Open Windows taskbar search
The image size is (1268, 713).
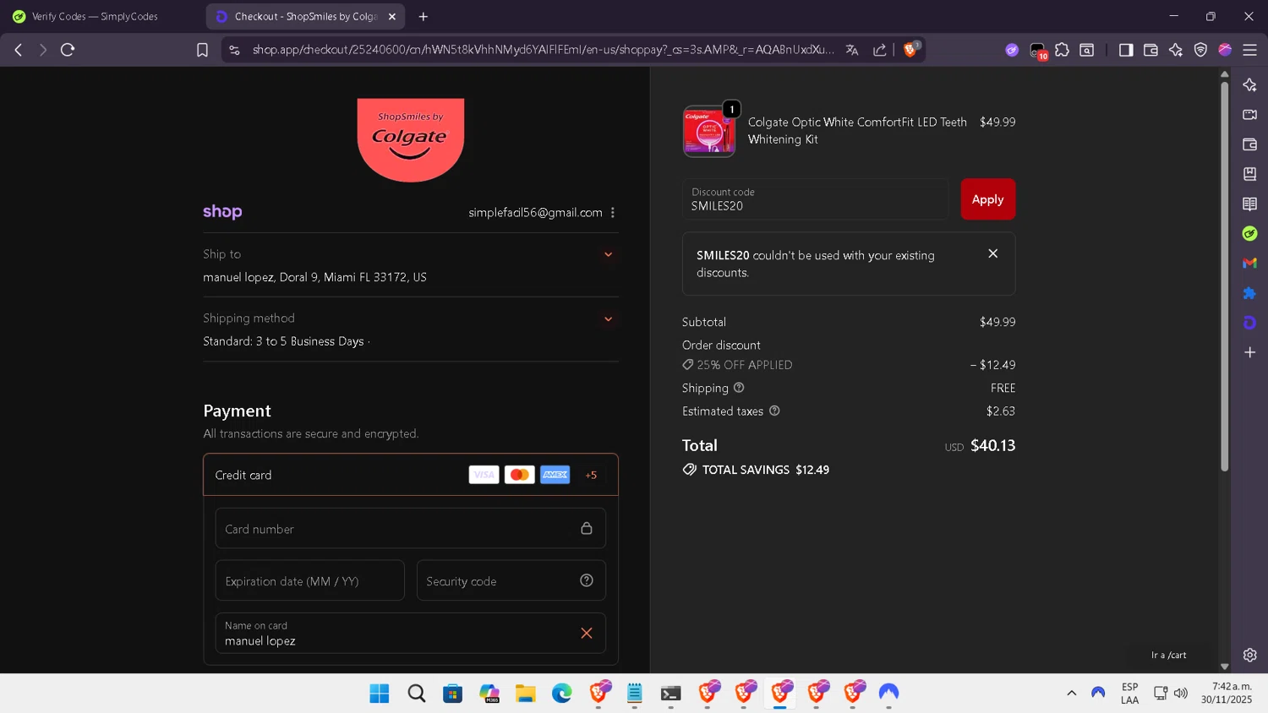coord(416,694)
